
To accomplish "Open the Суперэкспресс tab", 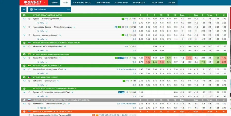I will (82, 3).
